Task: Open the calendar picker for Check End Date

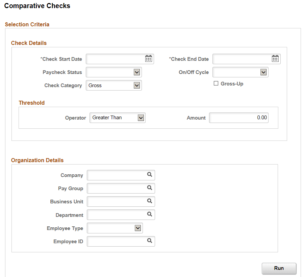Action: pos(275,58)
